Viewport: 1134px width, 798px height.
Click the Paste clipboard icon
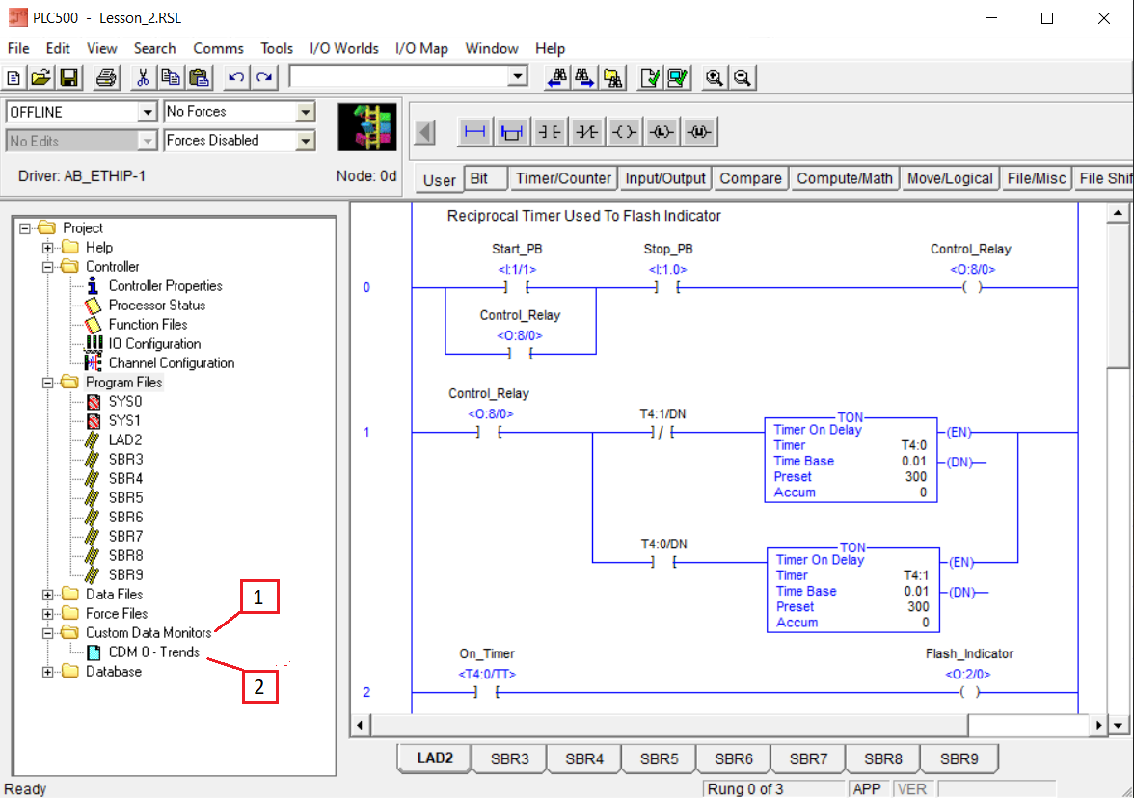point(199,77)
